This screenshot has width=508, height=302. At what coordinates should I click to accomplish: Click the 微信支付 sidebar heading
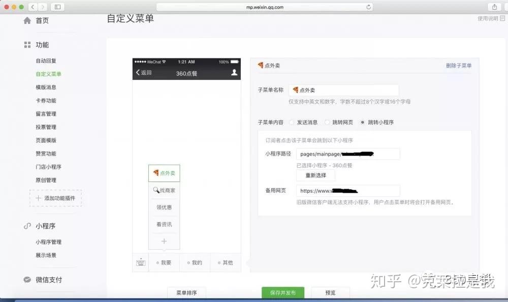[x=49, y=280]
